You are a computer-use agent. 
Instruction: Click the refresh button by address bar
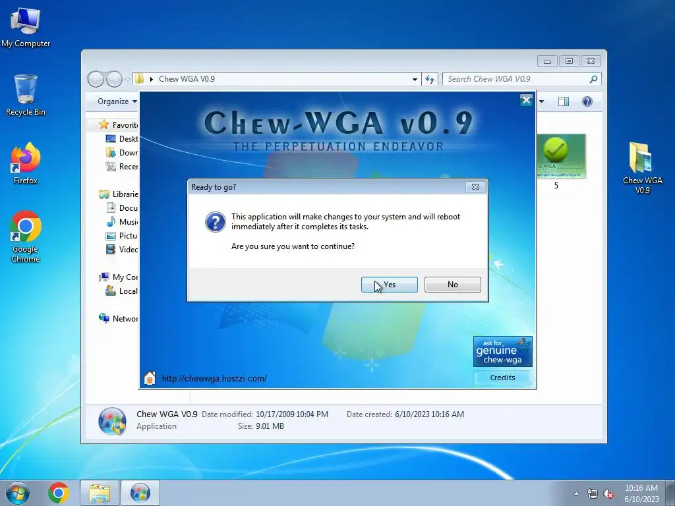[430, 79]
